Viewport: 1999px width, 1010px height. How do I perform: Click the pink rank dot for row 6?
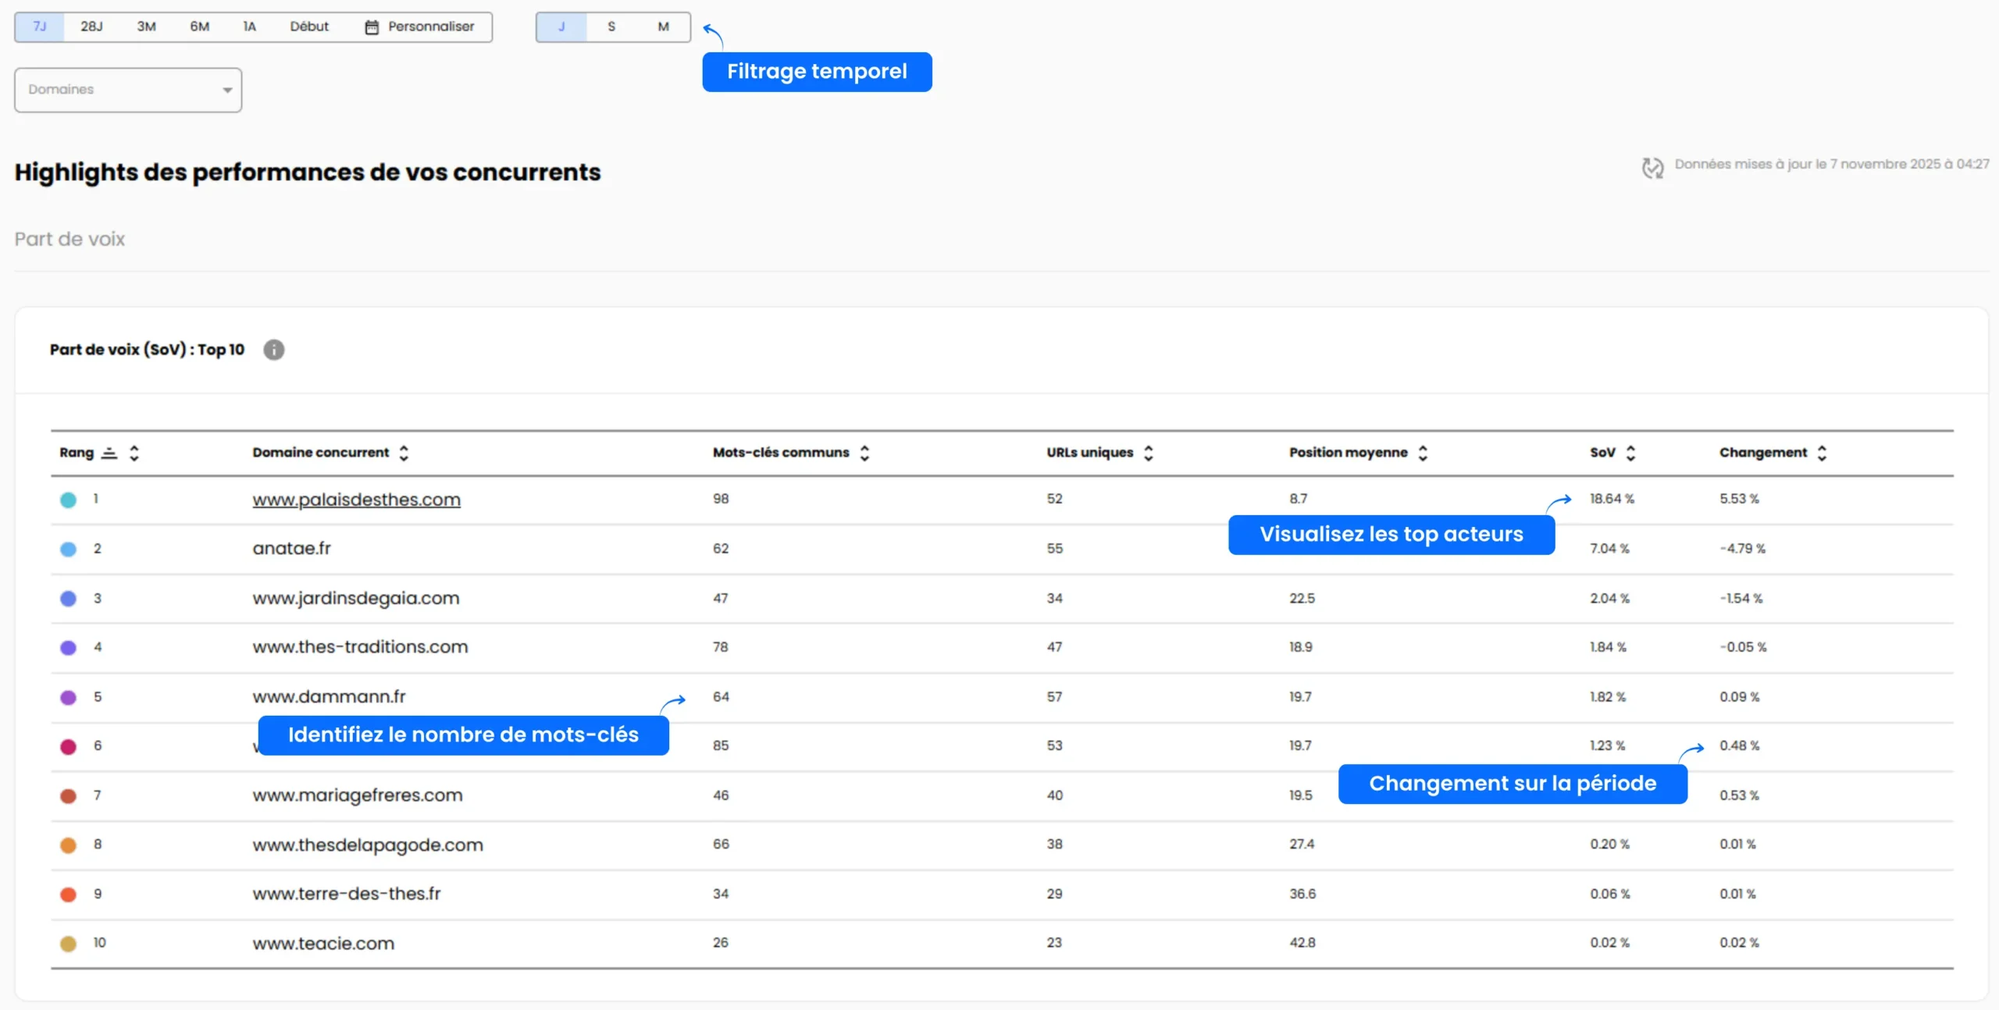68,746
